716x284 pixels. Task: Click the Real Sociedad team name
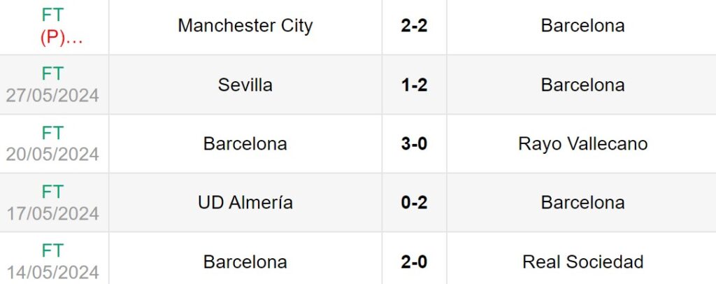pyautogui.click(x=582, y=262)
